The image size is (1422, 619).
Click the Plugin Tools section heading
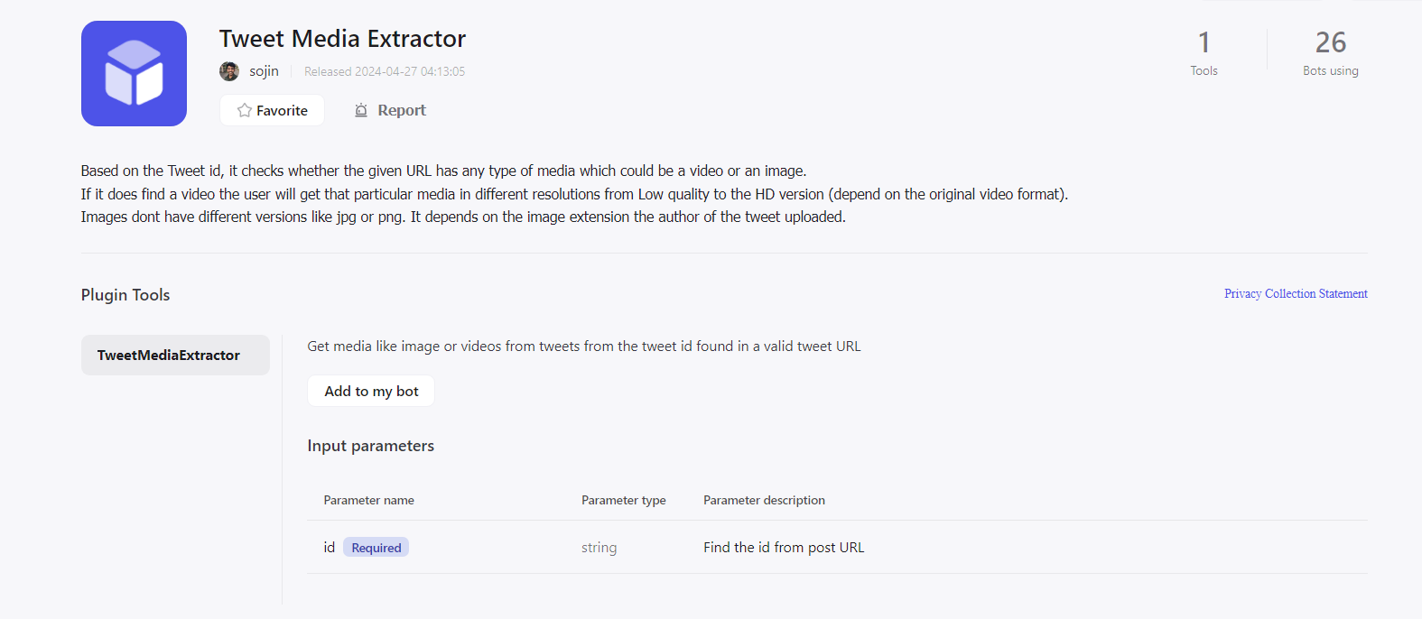point(125,294)
